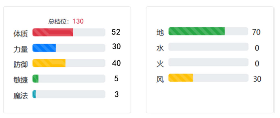Click the empty 水 element bar
This screenshot has height=118, width=280.
tap(208, 47)
